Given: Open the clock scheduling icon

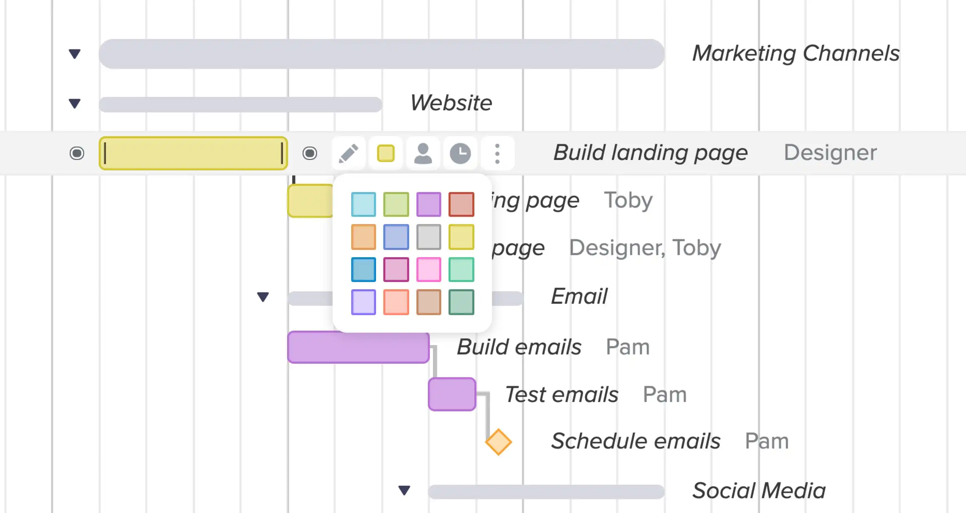Looking at the screenshot, I should coord(460,153).
